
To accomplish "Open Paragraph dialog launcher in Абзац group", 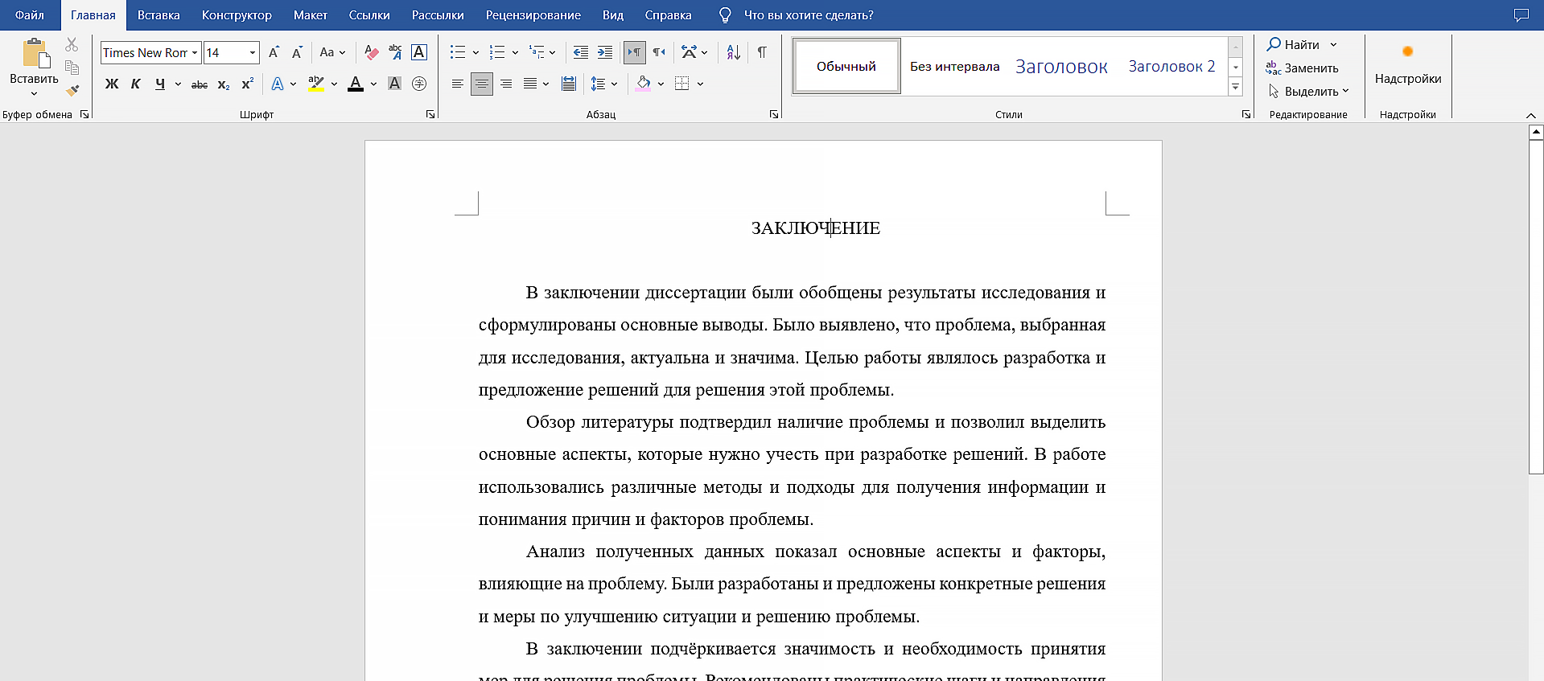I will coord(774,114).
